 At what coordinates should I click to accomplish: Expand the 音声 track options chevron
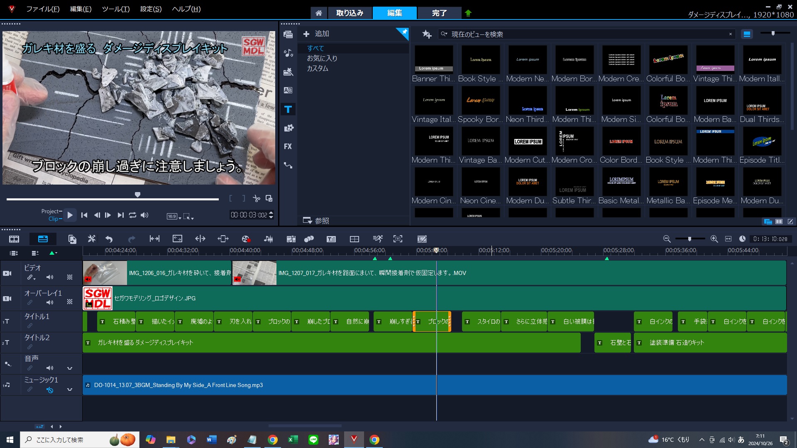tap(70, 368)
